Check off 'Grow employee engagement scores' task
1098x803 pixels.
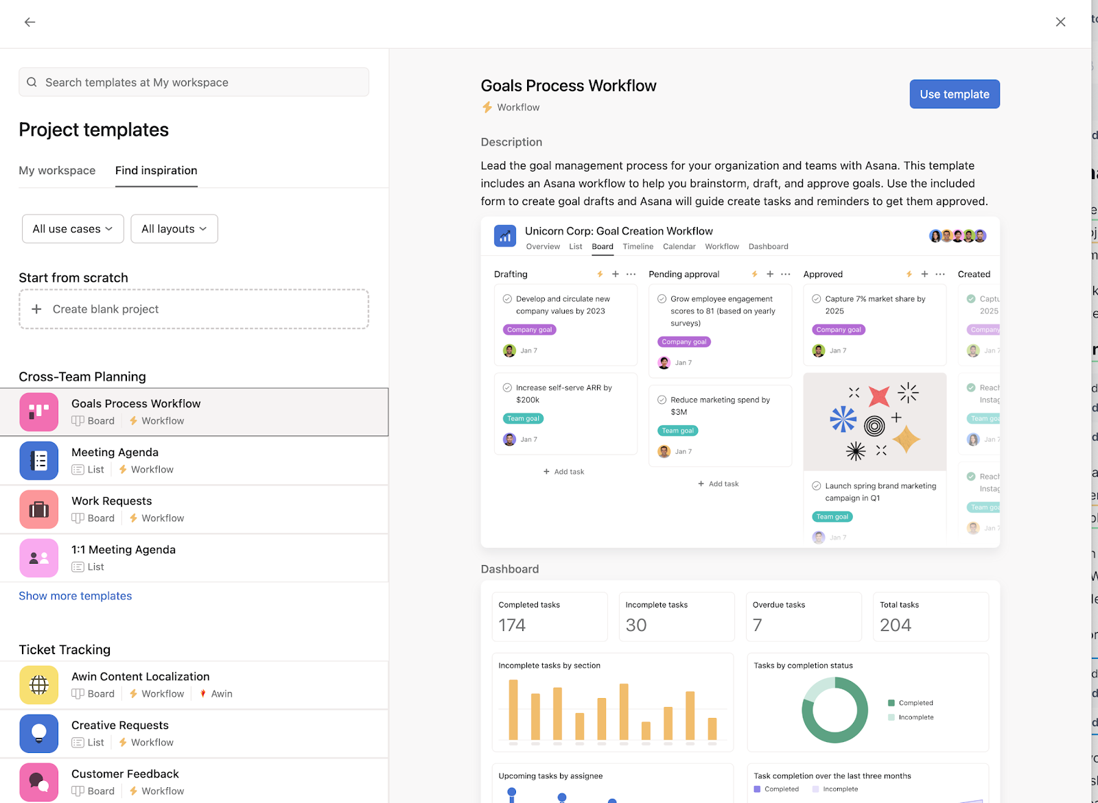tap(662, 299)
